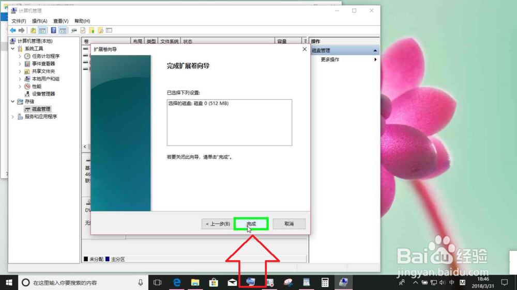The image size is (517, 290).
Task: Select 计算机管理(本地) root node
Action: (x=35, y=41)
